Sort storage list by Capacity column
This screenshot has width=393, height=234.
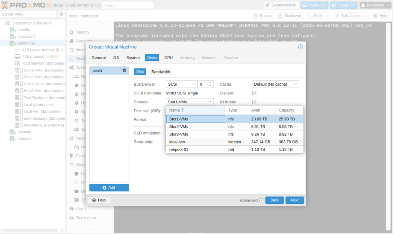coord(289,110)
